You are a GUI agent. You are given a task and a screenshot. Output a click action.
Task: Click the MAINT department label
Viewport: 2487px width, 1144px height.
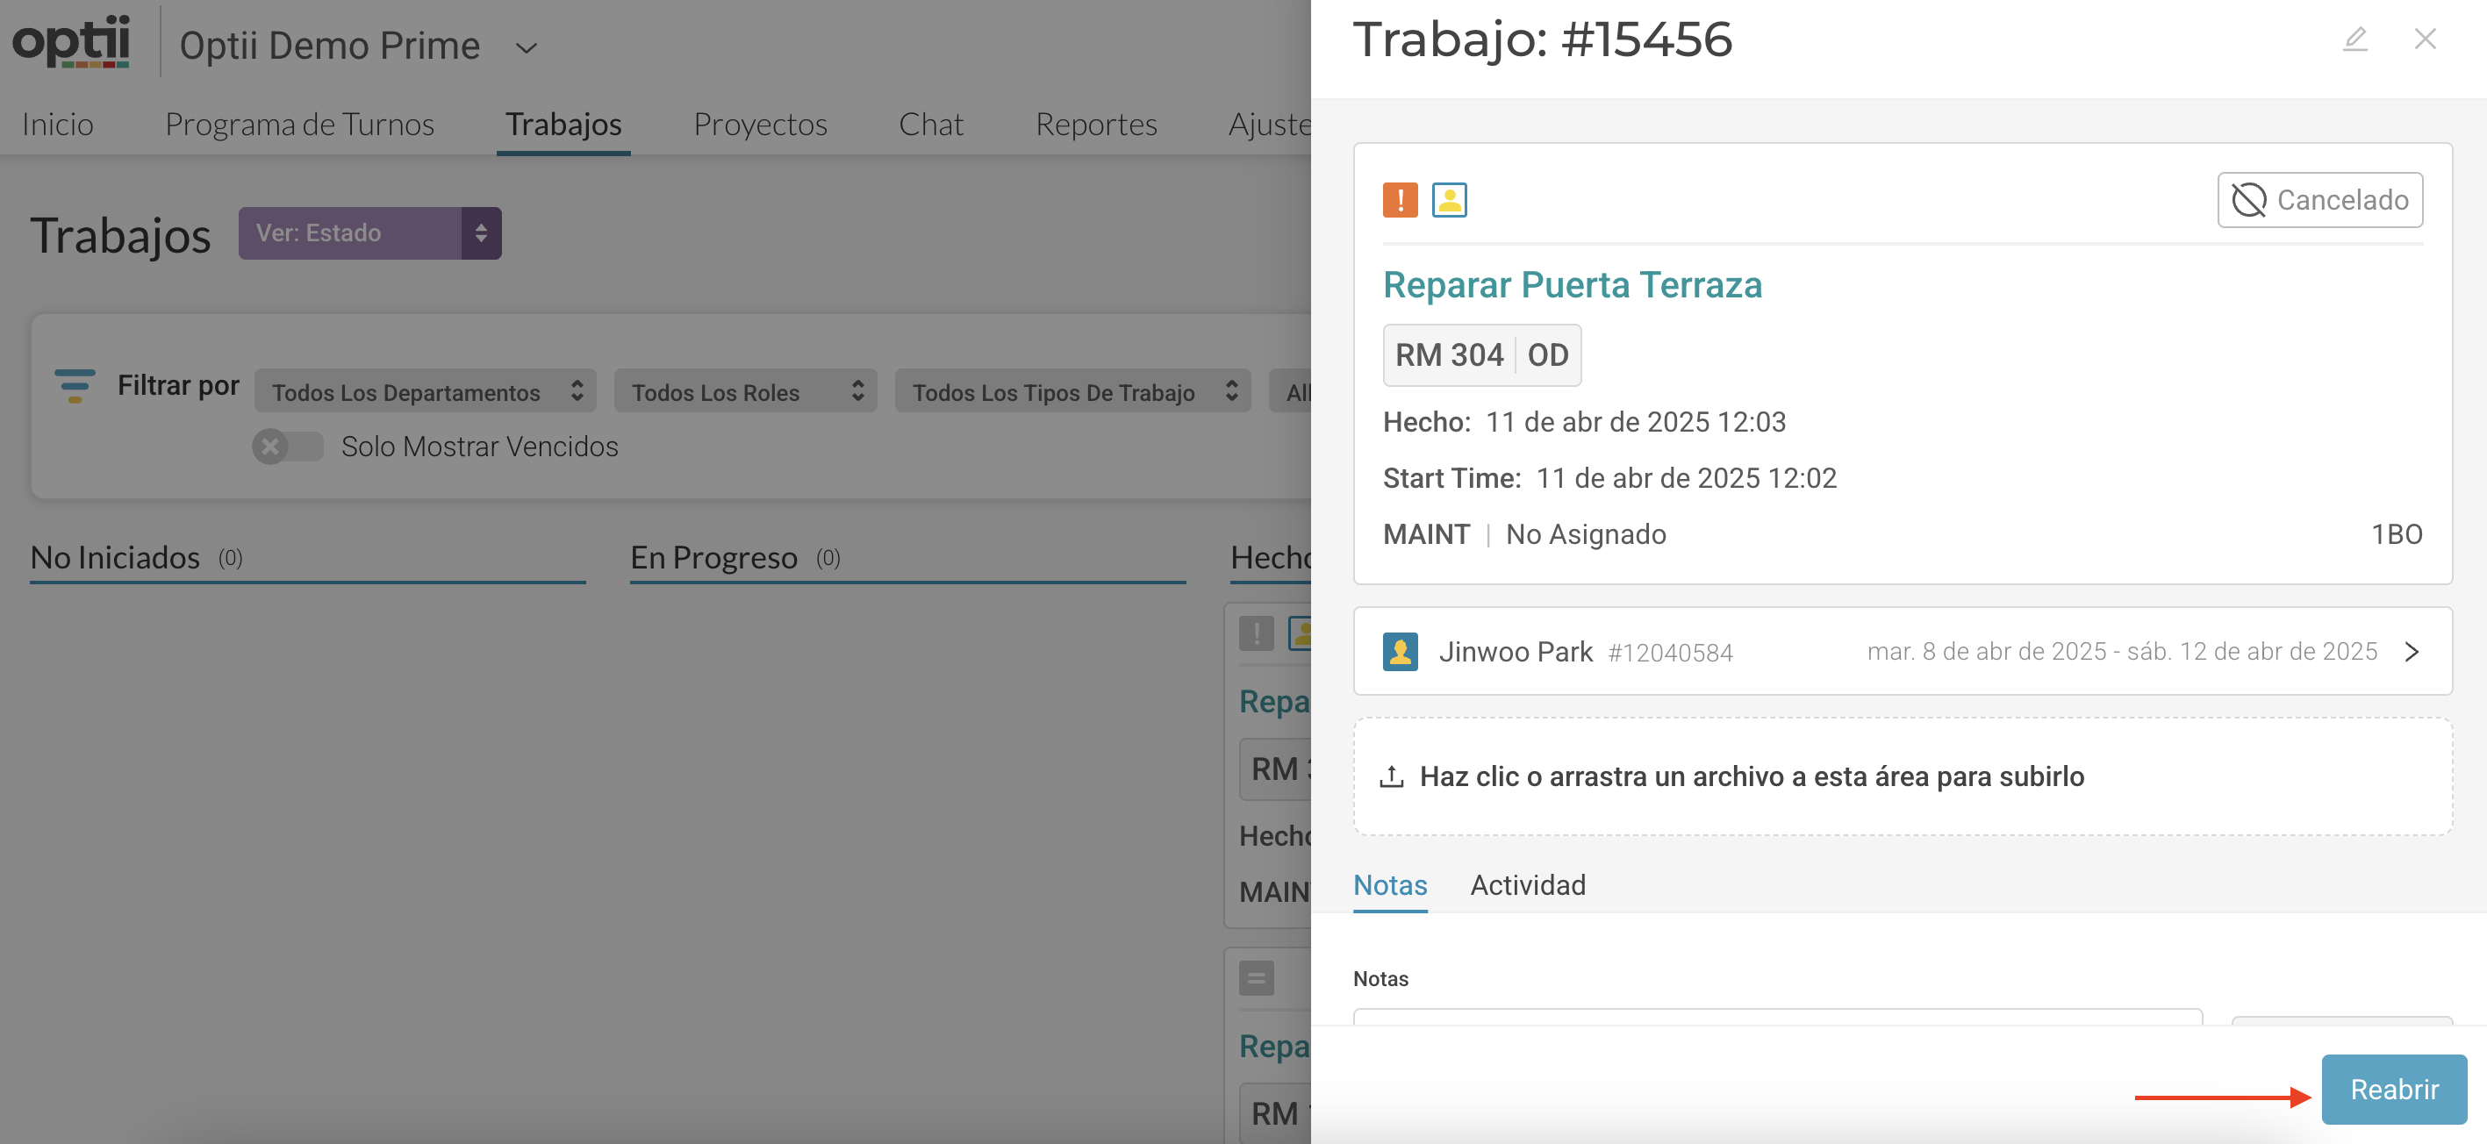coord(1426,535)
